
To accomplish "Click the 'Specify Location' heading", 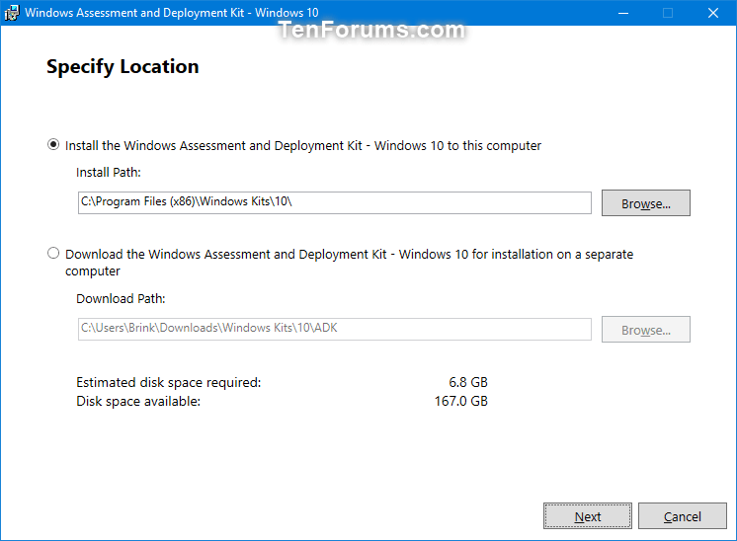I will coord(123,67).
